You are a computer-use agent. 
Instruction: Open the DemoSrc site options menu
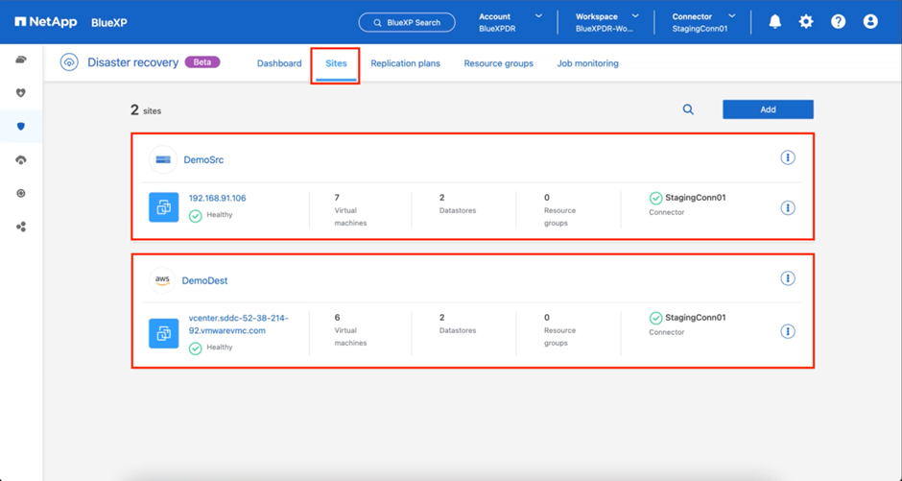tap(787, 157)
